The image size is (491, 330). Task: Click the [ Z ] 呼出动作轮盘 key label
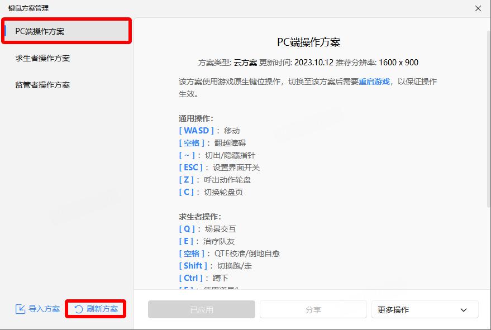tap(186, 180)
